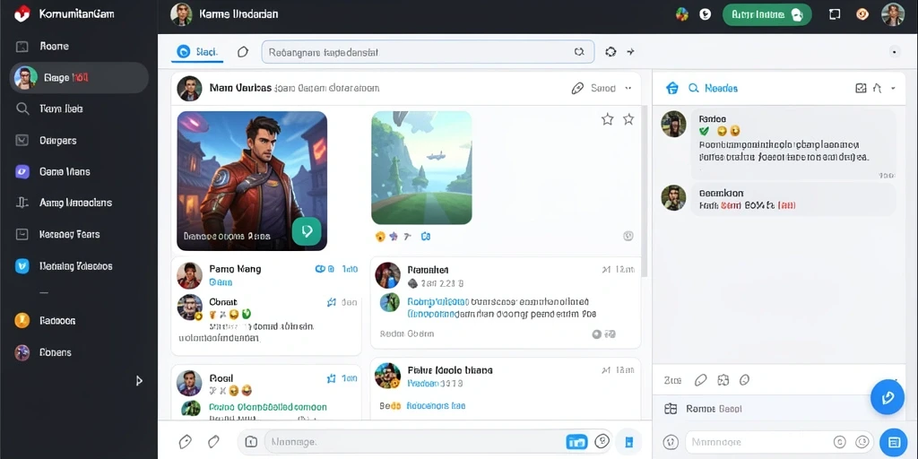918x459 pixels.
Task: Click the second tag icon left of message box
Action: point(213,441)
